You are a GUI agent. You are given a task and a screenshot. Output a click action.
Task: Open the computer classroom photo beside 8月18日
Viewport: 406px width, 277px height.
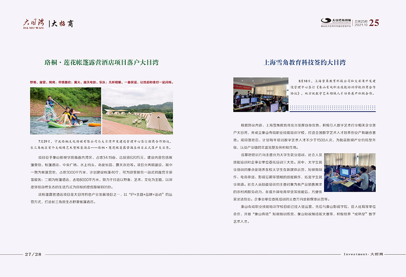tap(261, 95)
